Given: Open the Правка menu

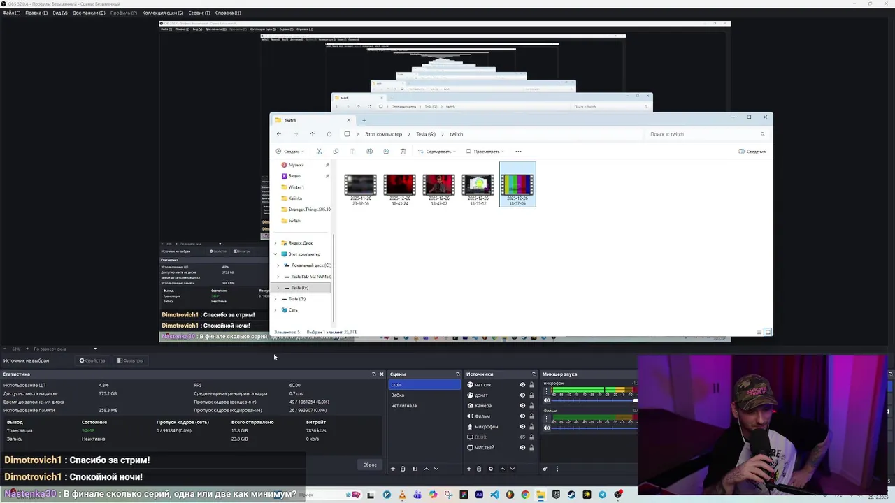Looking at the screenshot, I should coord(36,13).
